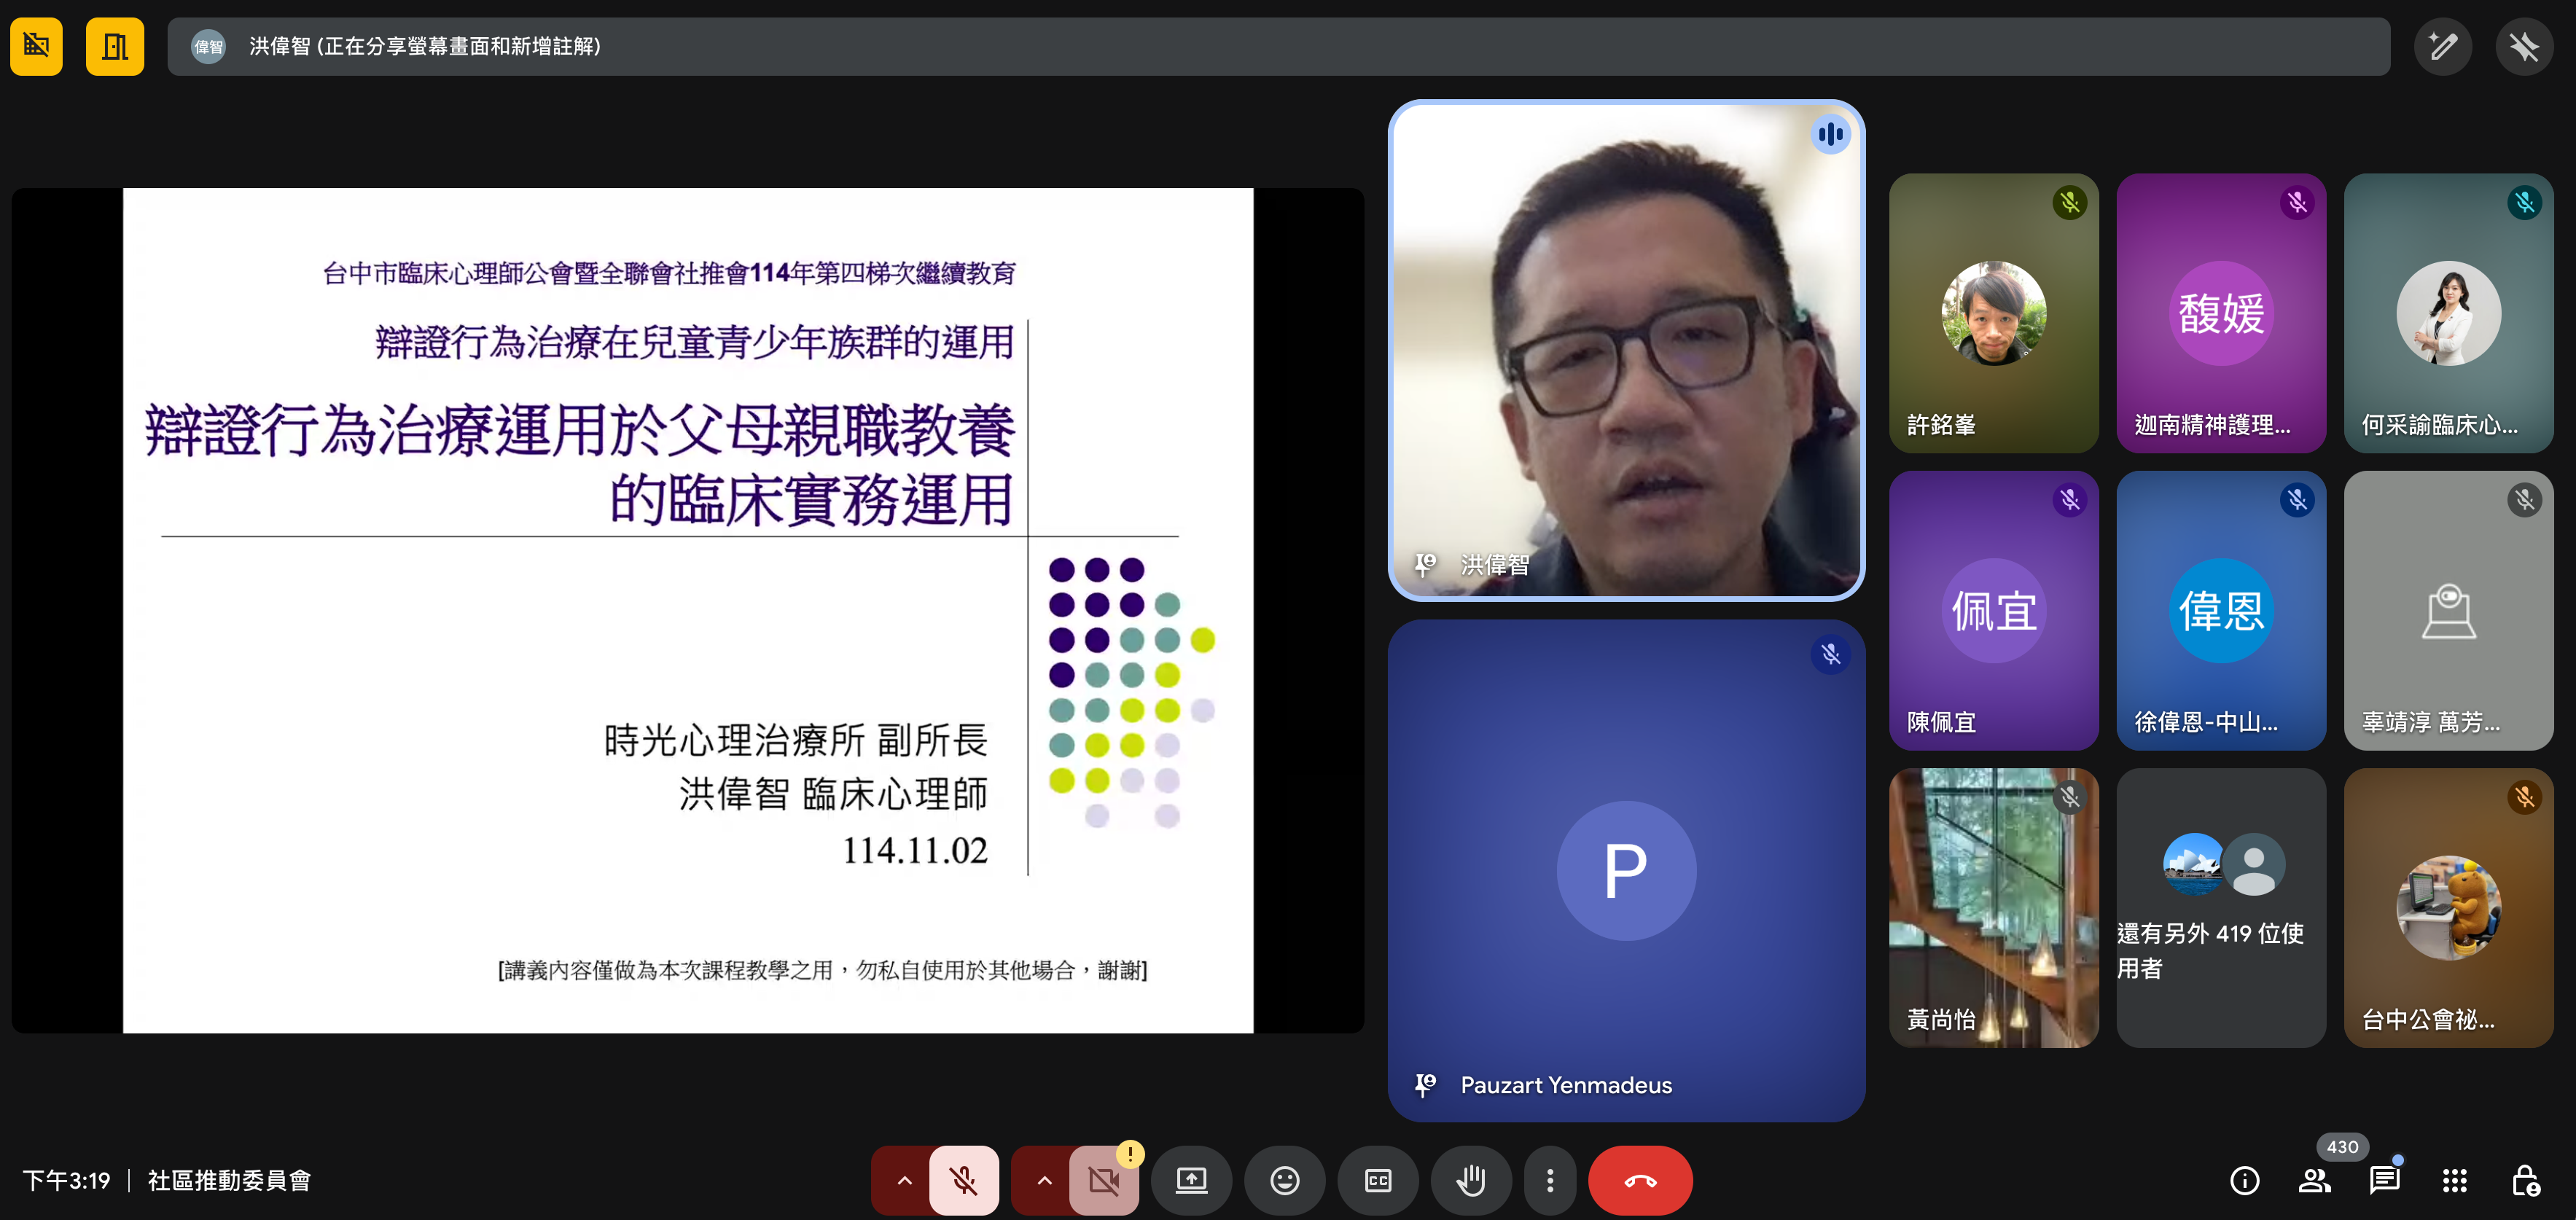Open the emoji reactions button
This screenshot has width=2576, height=1220.
1284,1180
